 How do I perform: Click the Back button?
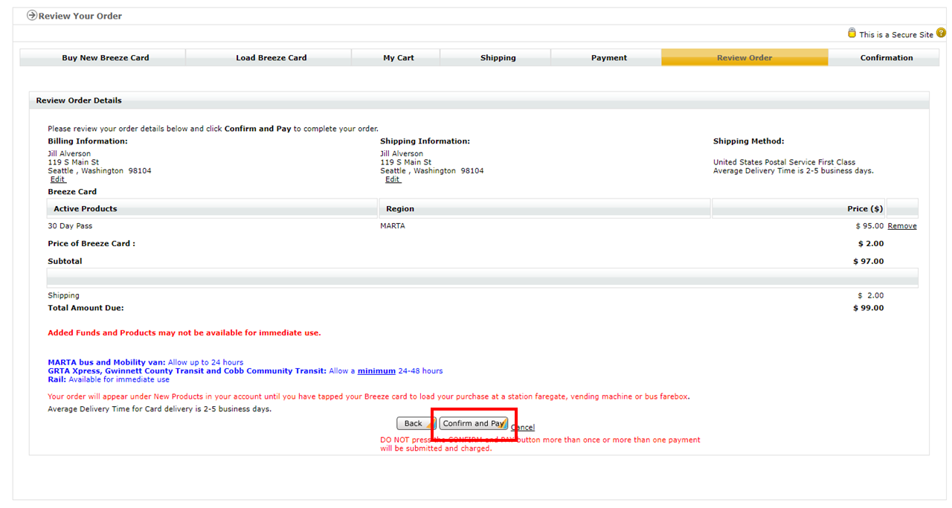coord(414,423)
